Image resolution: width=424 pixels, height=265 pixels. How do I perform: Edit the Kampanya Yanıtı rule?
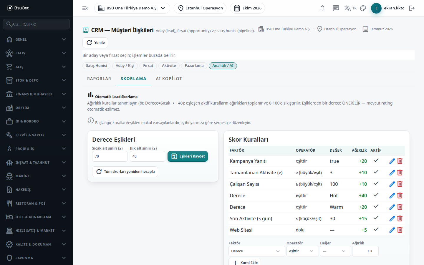[392, 161]
